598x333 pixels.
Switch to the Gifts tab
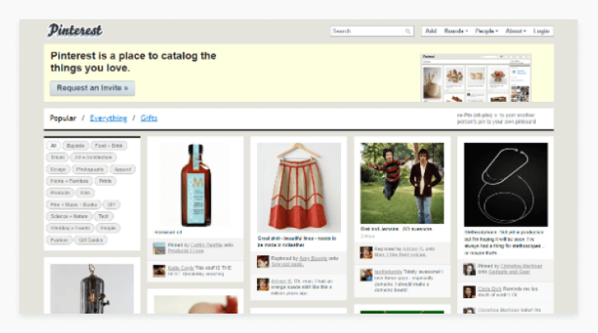pos(149,118)
